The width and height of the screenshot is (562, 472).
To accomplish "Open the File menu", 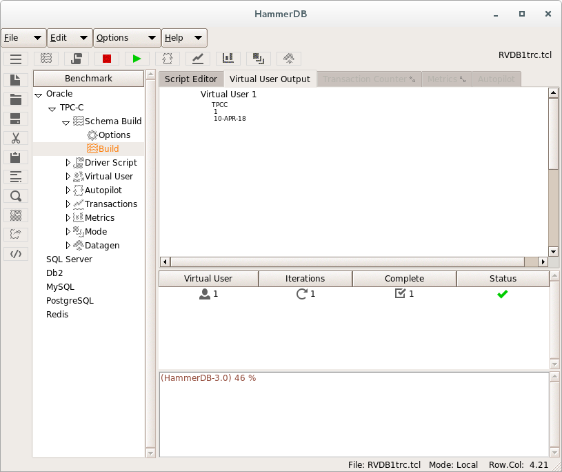I will [x=23, y=38].
